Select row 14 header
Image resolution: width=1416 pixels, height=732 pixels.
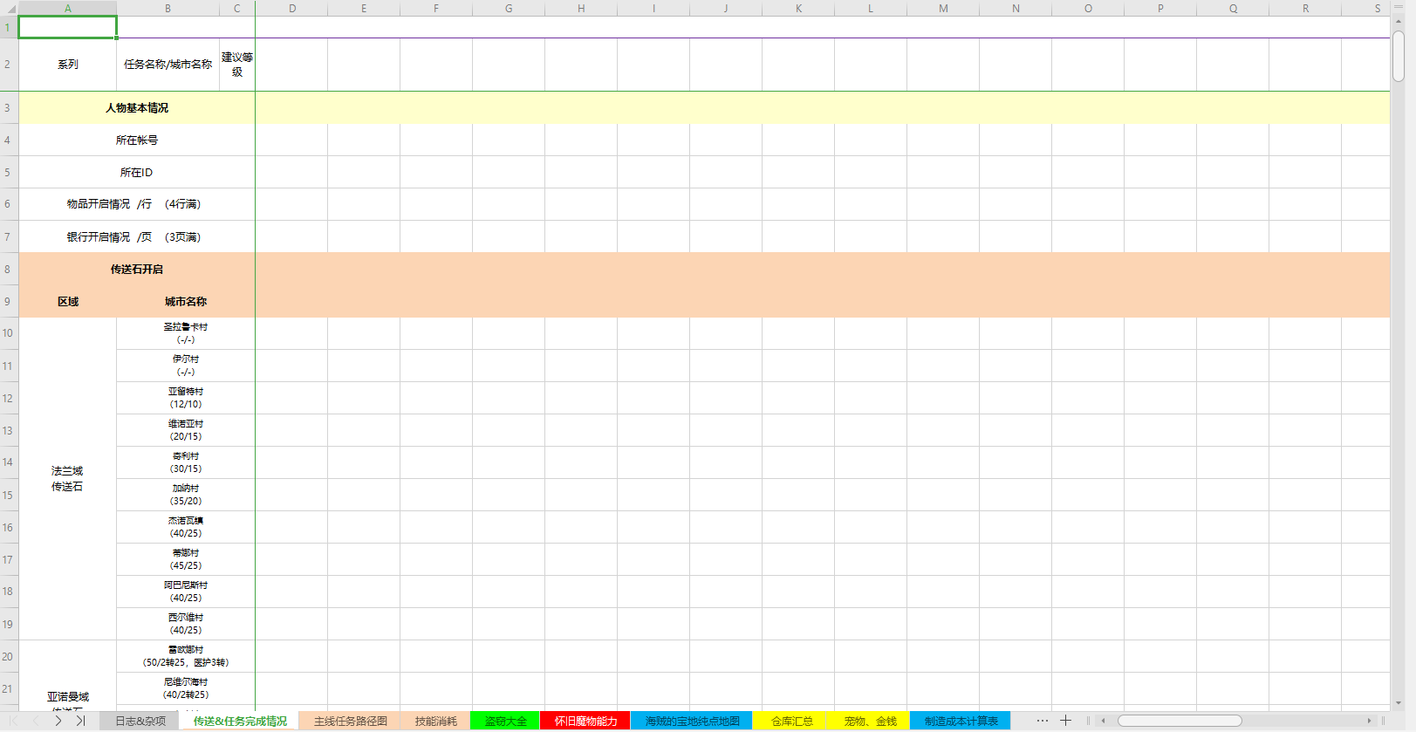pos(8,462)
